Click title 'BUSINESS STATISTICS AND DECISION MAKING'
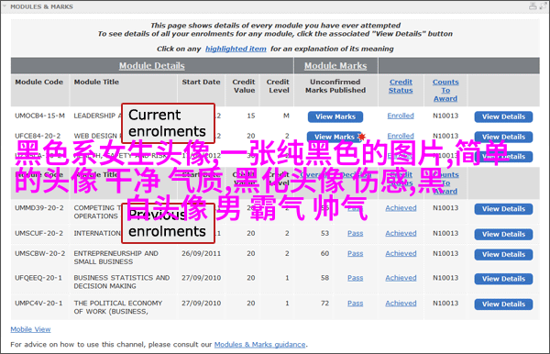Screen dimensions: 550x354 [x=122, y=282]
